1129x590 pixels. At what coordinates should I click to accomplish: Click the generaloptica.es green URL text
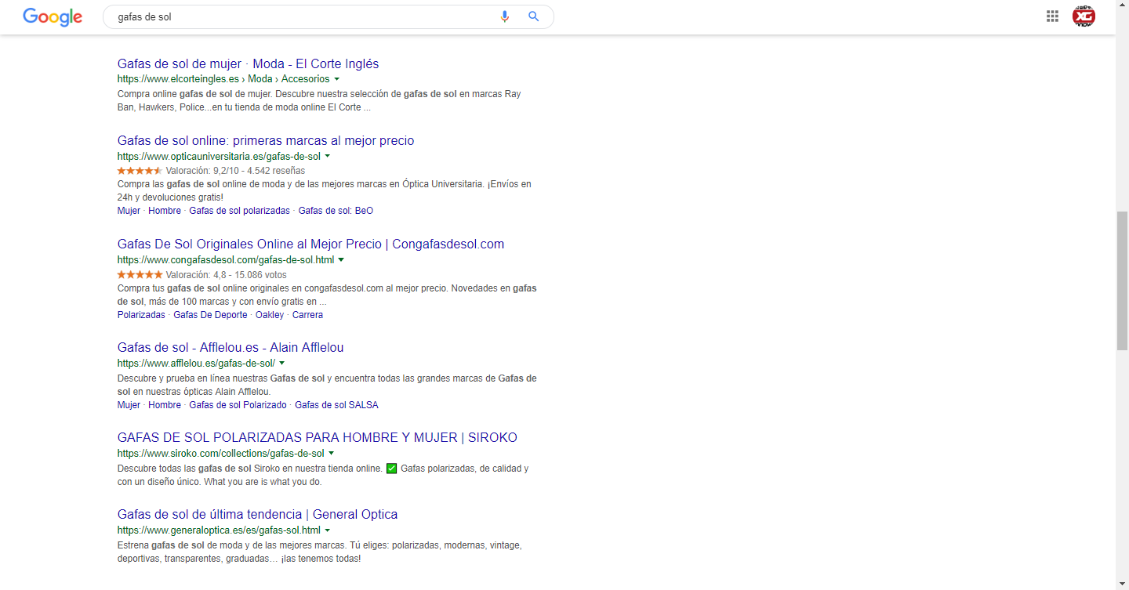[219, 530]
